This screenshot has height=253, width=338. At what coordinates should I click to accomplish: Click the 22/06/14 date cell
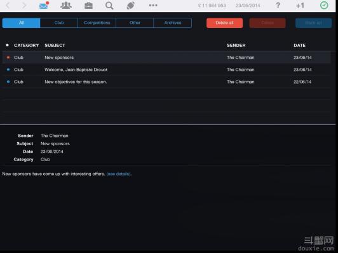[x=302, y=82]
